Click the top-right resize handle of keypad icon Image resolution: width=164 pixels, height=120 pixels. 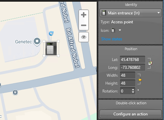[x=58, y=41]
